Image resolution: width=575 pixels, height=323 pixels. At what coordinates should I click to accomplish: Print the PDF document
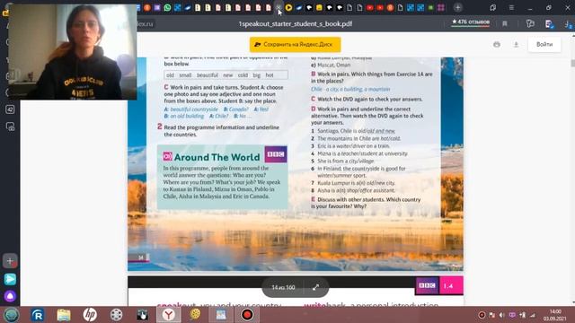point(497,45)
